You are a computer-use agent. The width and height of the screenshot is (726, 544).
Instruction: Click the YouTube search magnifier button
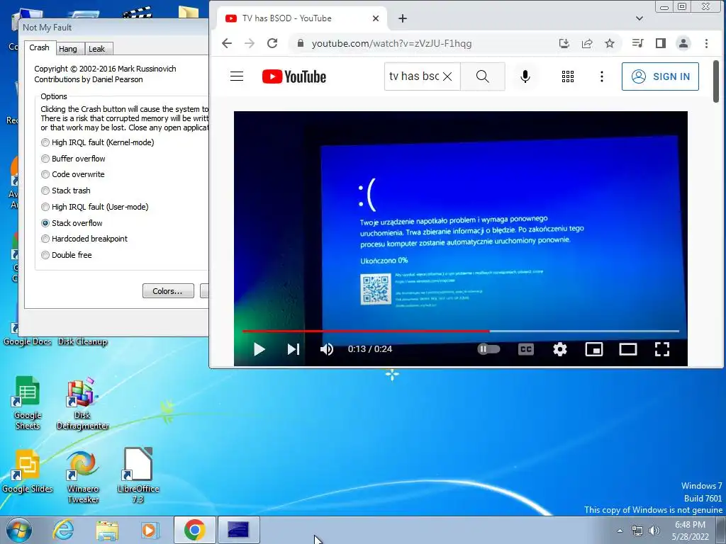482,76
